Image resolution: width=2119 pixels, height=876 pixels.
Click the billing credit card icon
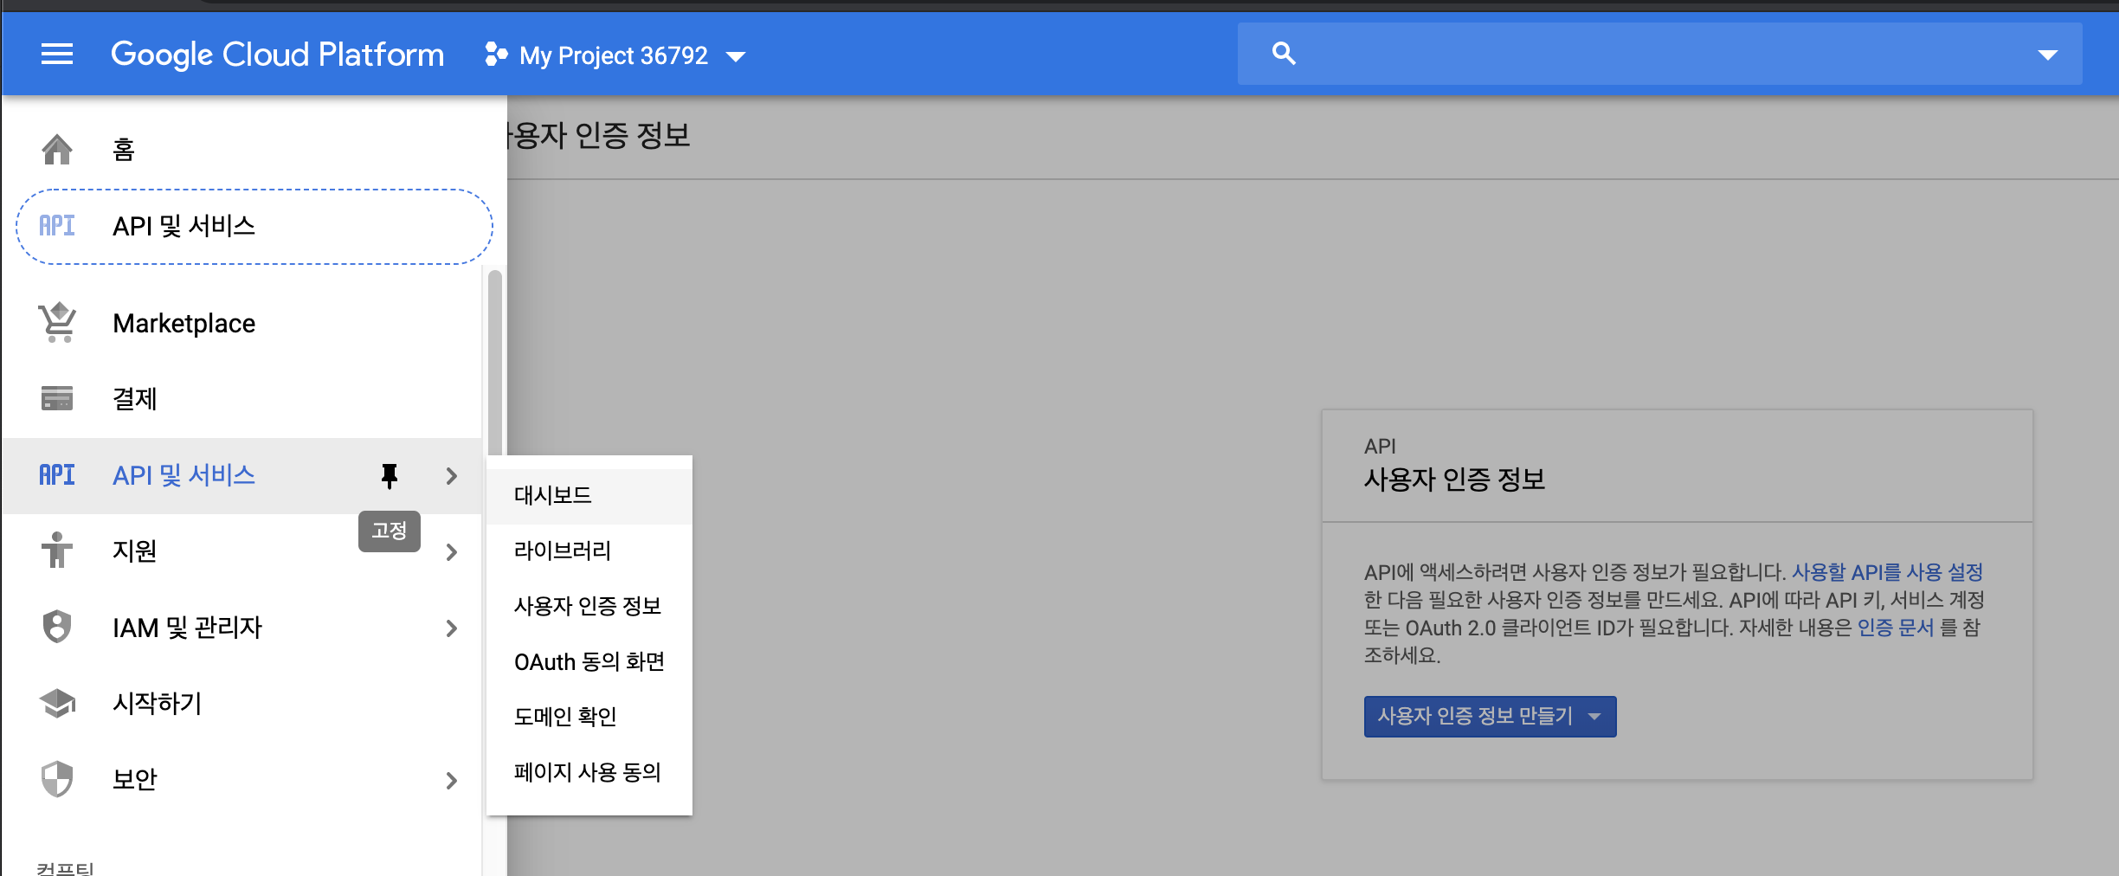(57, 398)
